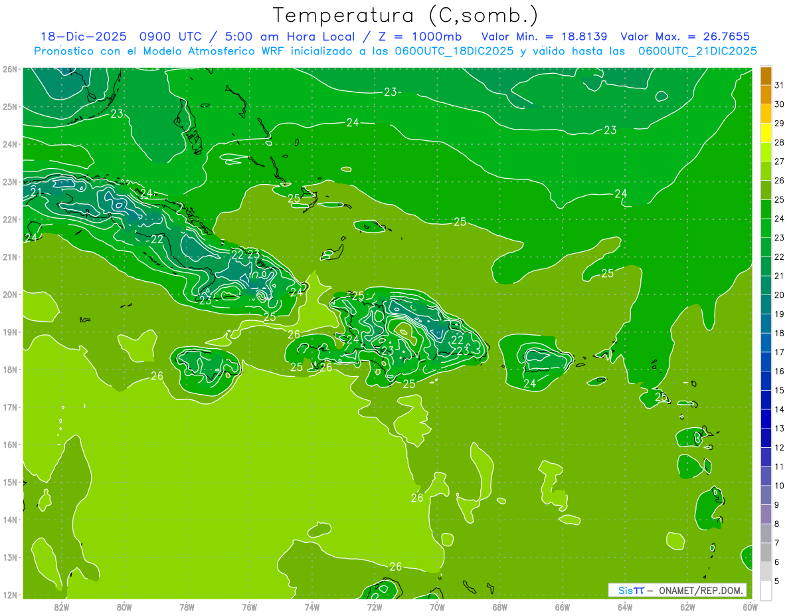Click latitude label '18N'
This screenshot has height=616, width=797.
(9, 369)
